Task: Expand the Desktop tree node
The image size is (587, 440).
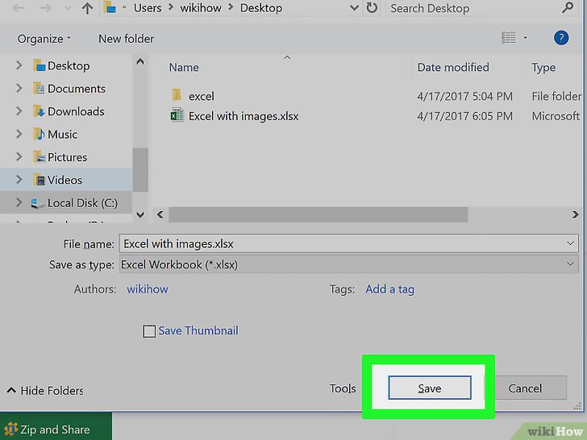Action: [19, 66]
